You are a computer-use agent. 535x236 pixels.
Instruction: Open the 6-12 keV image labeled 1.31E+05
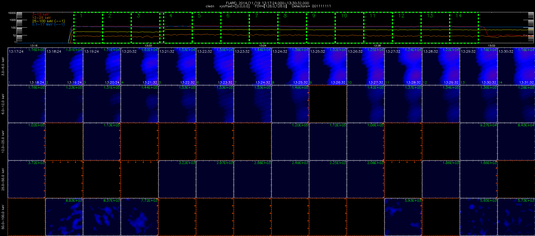(102, 104)
